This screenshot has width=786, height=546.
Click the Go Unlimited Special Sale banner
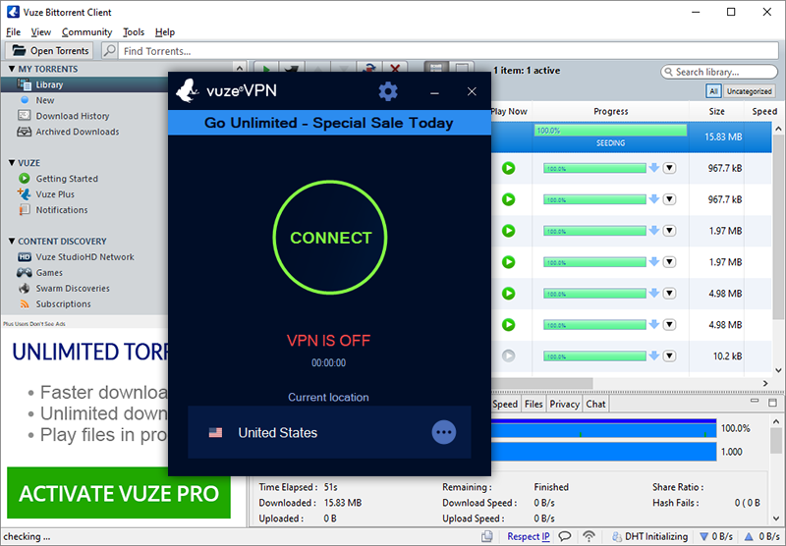click(329, 123)
